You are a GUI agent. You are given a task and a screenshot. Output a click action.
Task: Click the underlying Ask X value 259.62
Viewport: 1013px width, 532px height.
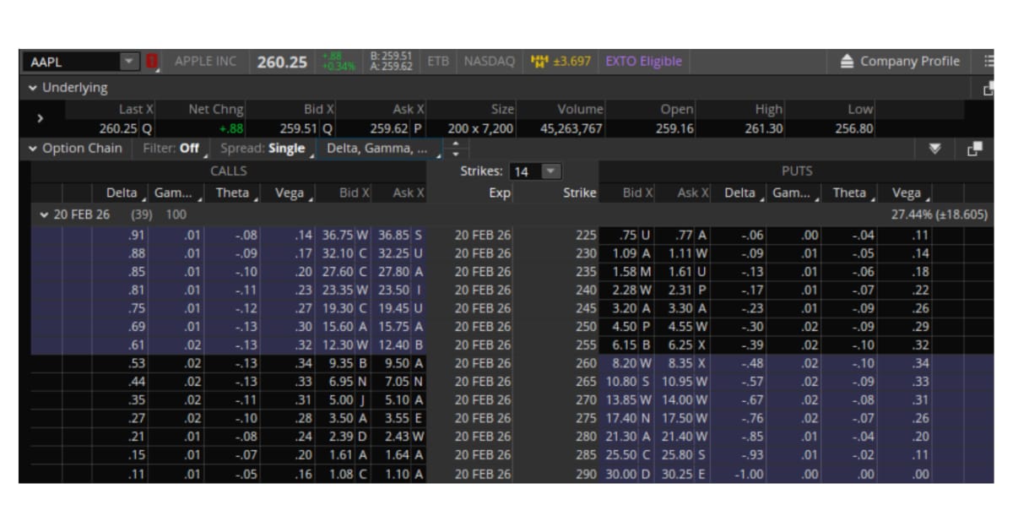(x=389, y=129)
